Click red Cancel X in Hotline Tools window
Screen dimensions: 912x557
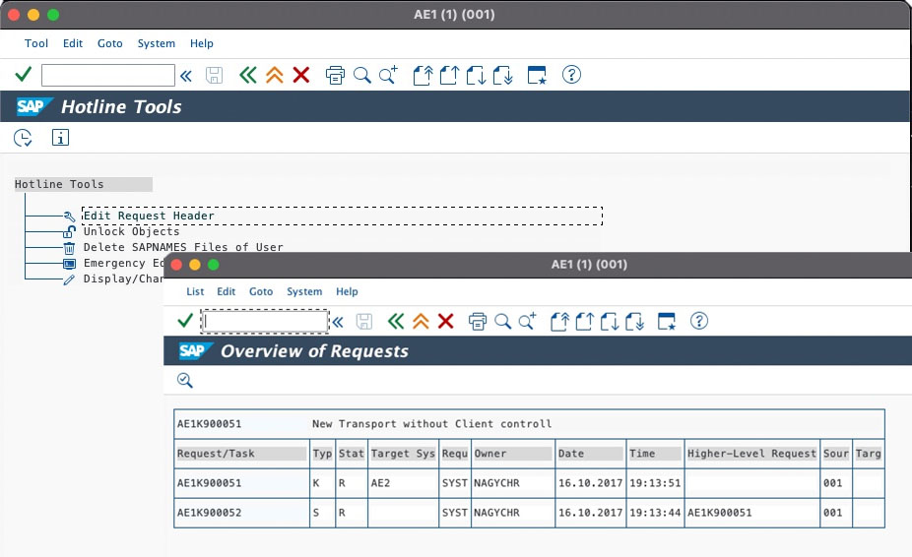click(x=301, y=75)
